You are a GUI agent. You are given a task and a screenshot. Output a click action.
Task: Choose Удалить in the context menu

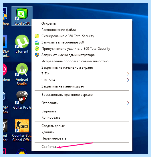click(x=82, y=132)
